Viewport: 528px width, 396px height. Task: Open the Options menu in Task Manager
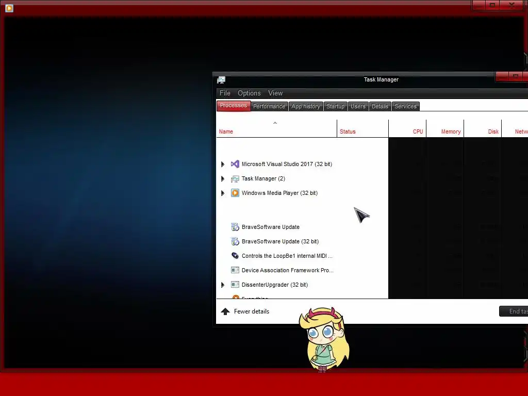click(x=249, y=93)
